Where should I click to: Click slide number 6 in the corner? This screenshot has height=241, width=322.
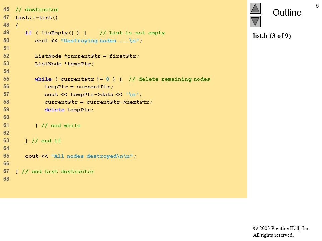317,6
